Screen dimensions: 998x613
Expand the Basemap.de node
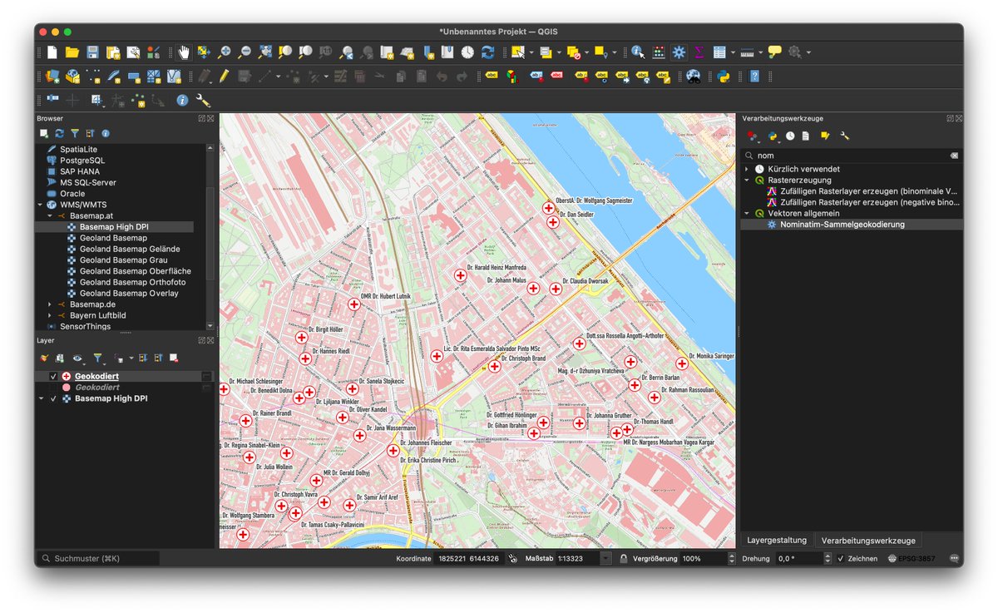click(51, 304)
